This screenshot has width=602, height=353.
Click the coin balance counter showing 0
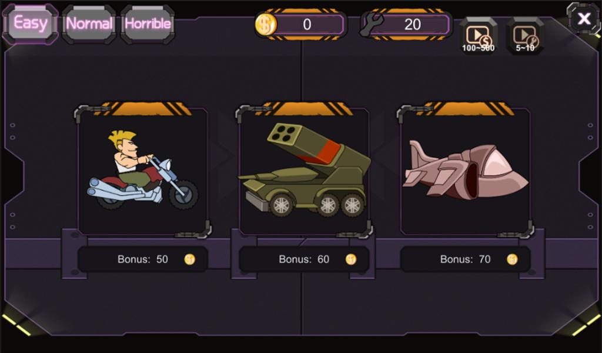(x=307, y=25)
